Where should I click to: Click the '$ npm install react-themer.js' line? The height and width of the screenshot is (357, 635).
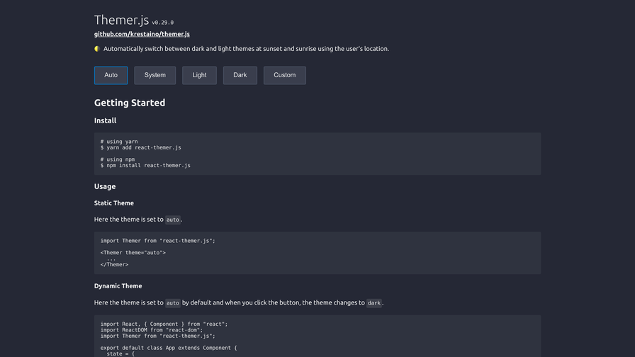(145, 166)
